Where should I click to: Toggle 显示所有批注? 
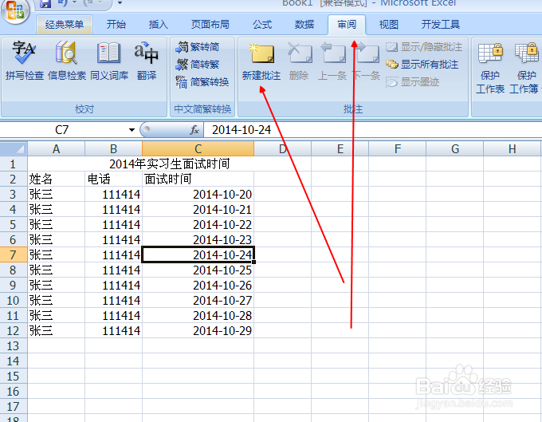pos(422,65)
